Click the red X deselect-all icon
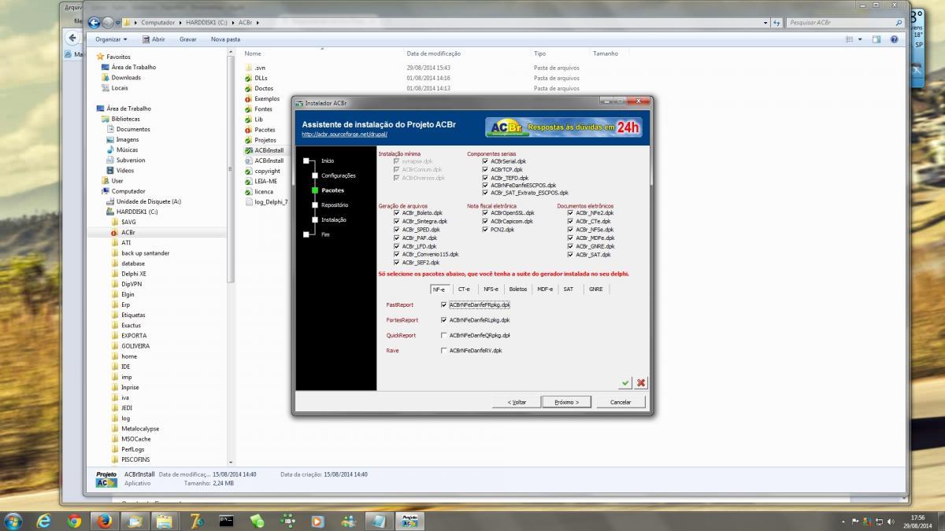The width and height of the screenshot is (945, 531). (641, 383)
